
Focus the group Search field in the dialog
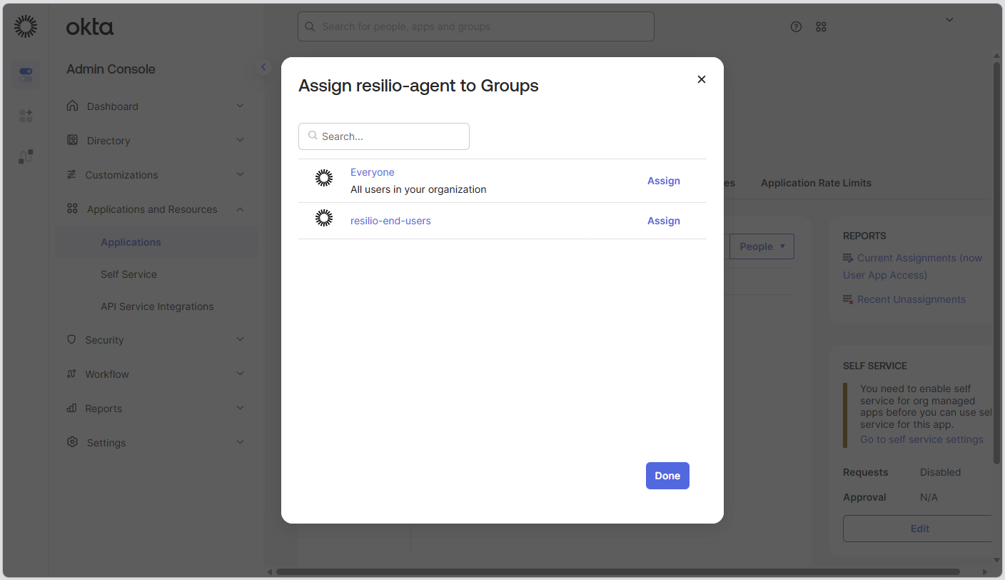tap(384, 136)
